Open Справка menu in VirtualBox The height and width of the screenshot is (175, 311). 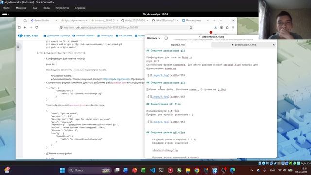click(80, 8)
